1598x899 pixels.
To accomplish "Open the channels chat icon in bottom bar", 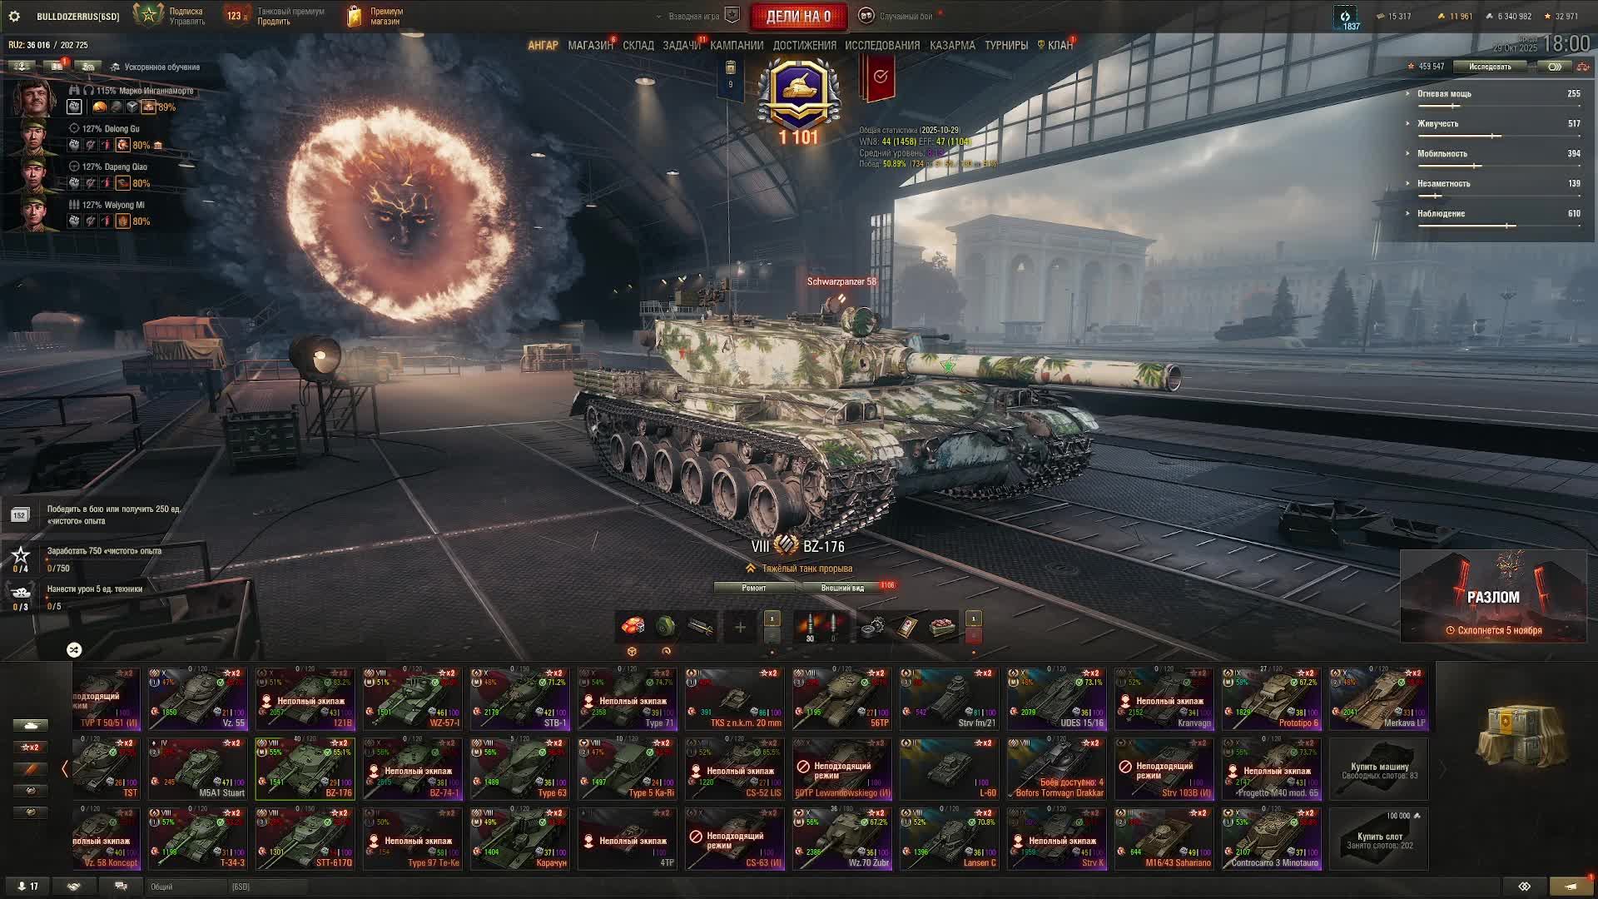I will (121, 887).
